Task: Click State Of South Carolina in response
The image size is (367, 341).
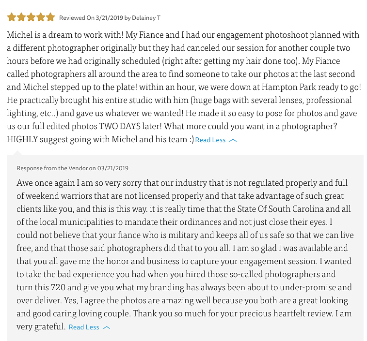Action: click(280, 209)
